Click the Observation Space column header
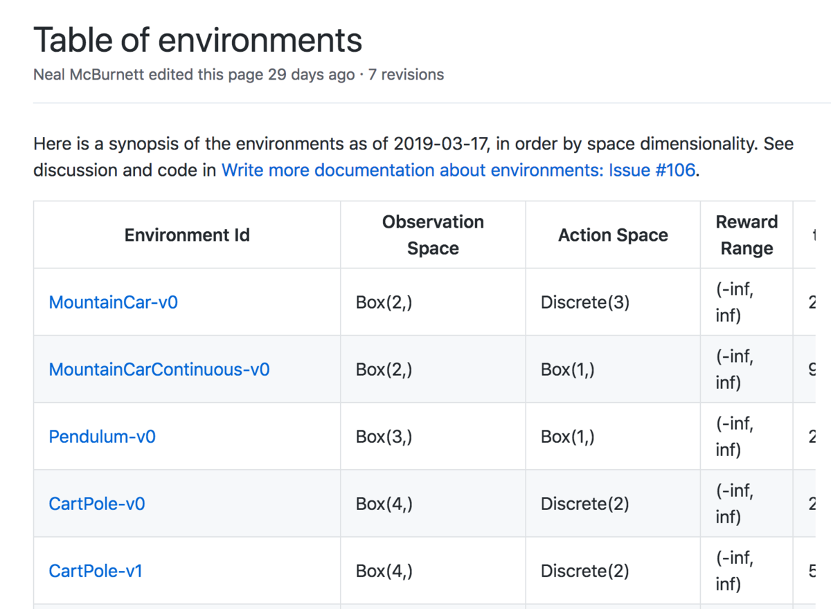831x609 pixels. point(433,235)
